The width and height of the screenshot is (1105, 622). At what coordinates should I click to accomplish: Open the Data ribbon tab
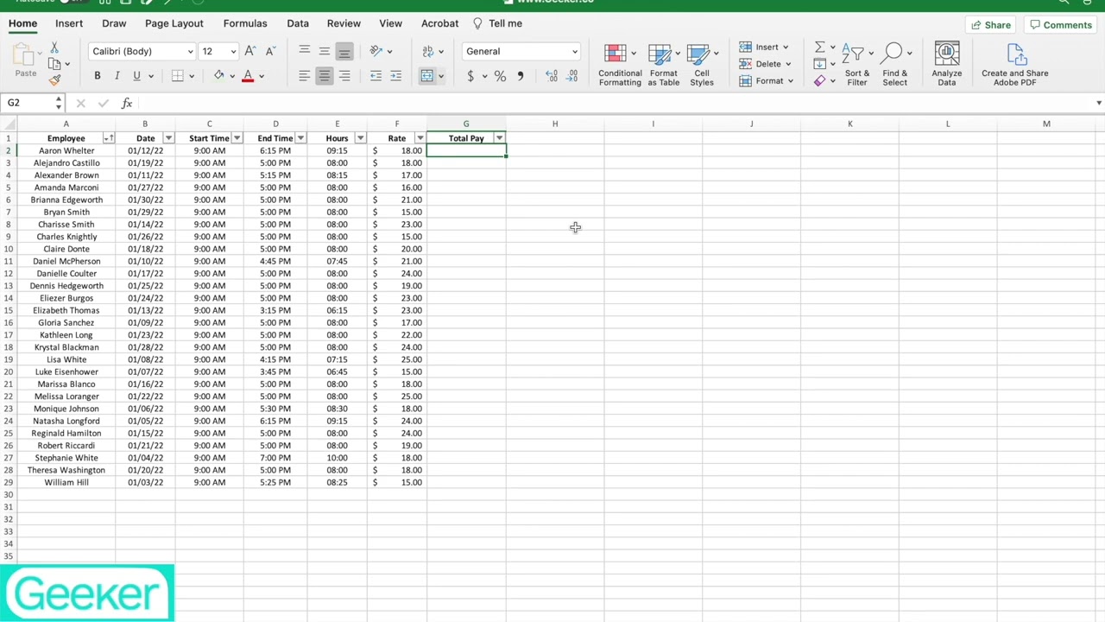coord(298,23)
